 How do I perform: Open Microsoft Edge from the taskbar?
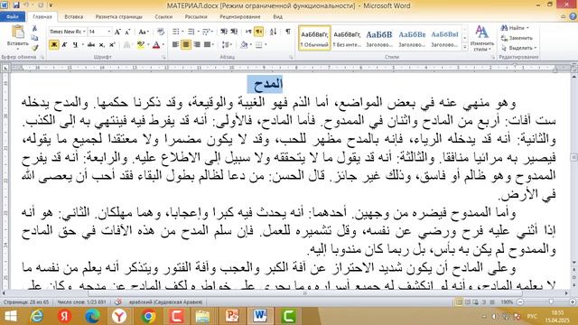[92, 316]
